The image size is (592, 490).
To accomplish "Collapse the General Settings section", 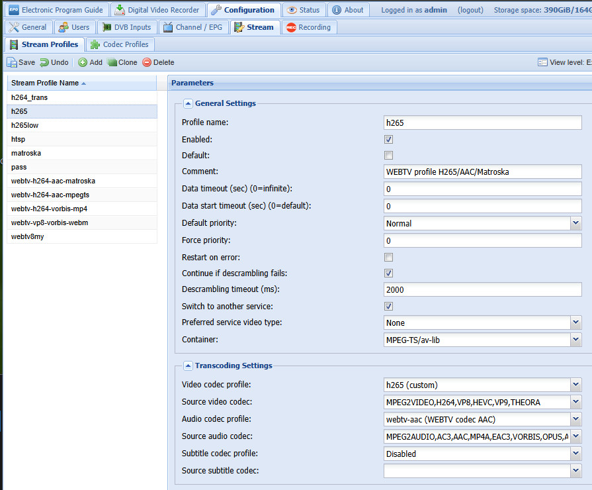I will [x=188, y=103].
